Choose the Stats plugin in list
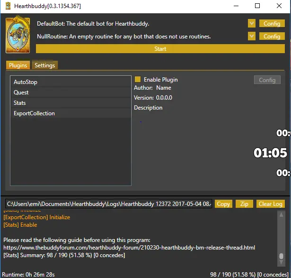This screenshot has height=278, width=291. coord(70,103)
